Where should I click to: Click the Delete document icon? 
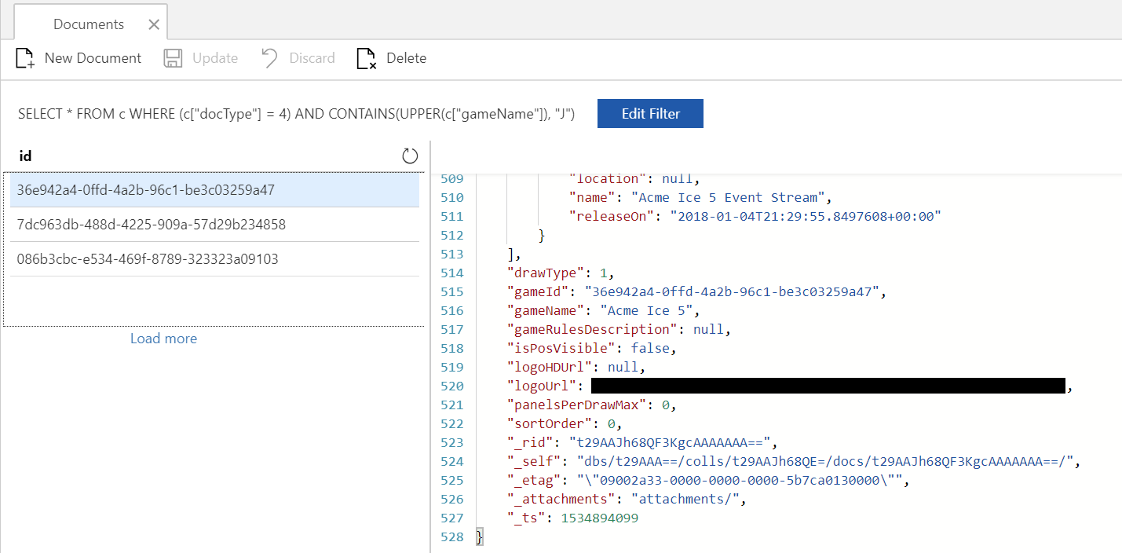pos(367,58)
